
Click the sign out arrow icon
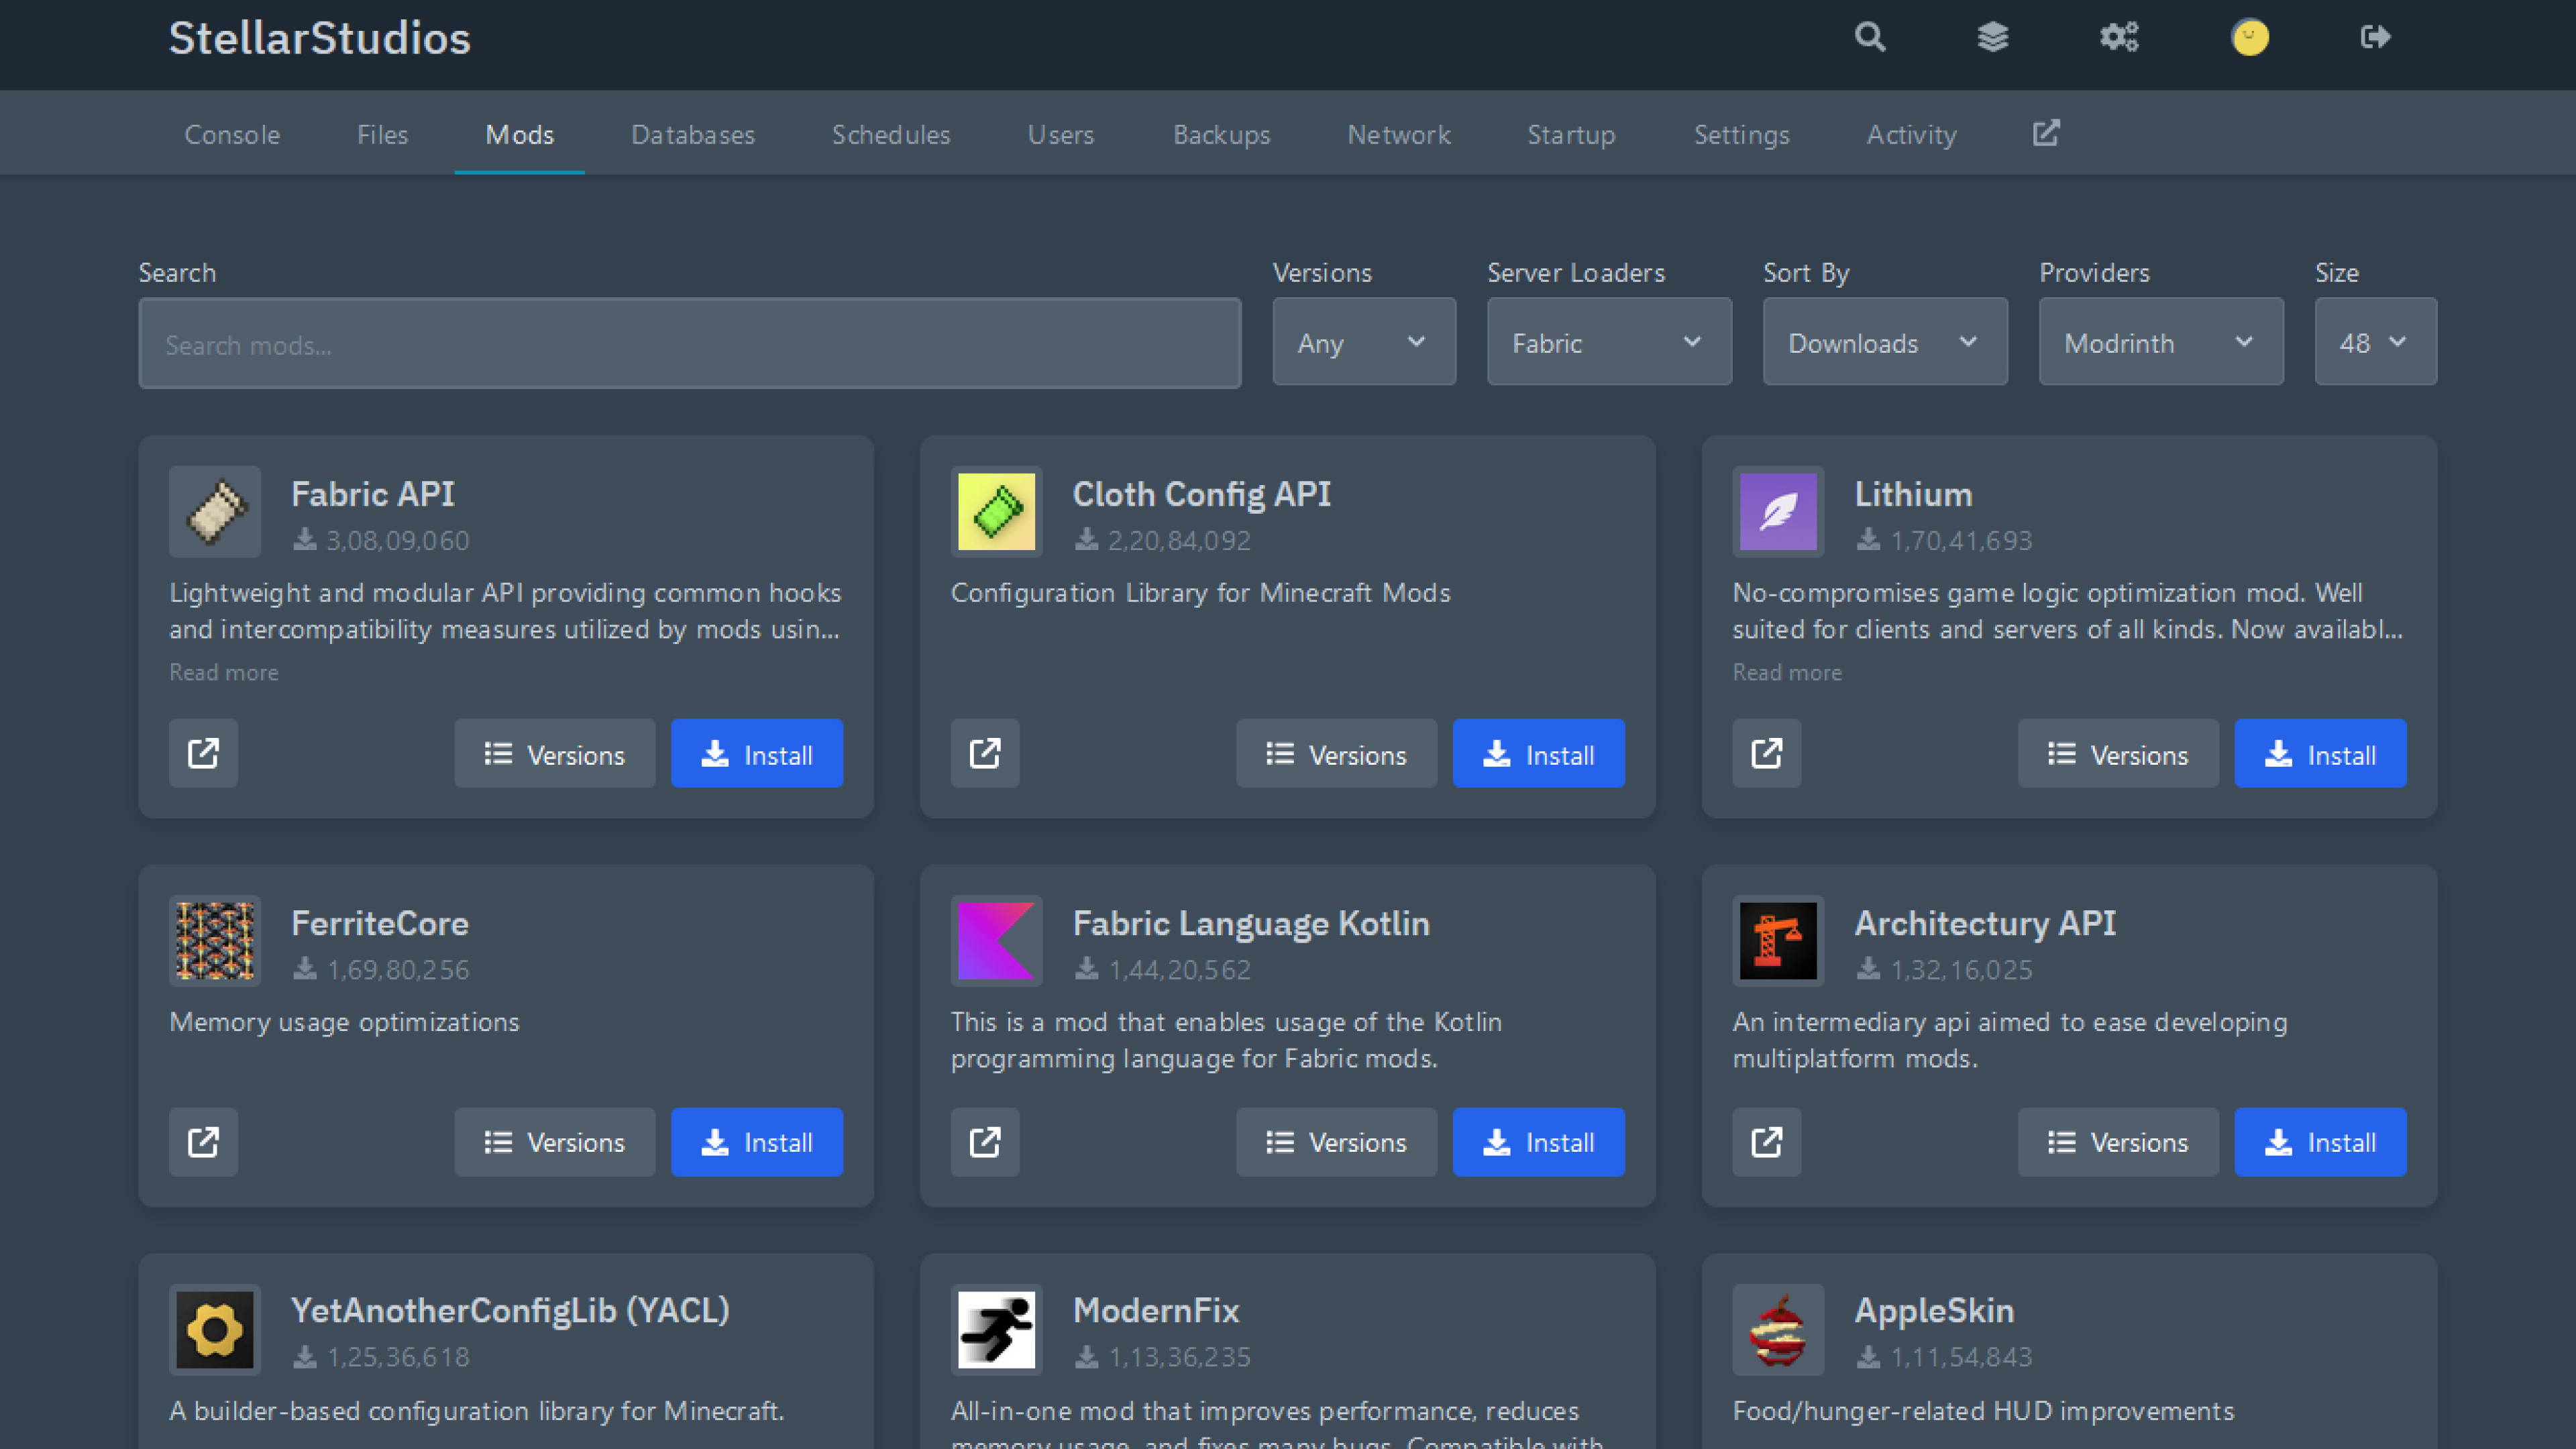click(2375, 37)
